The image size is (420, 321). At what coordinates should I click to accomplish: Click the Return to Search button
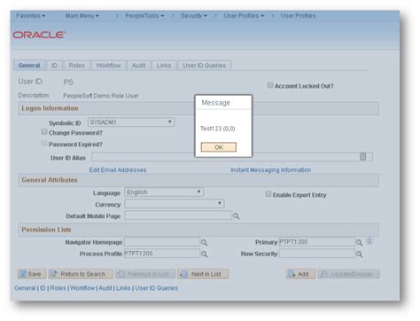point(81,274)
